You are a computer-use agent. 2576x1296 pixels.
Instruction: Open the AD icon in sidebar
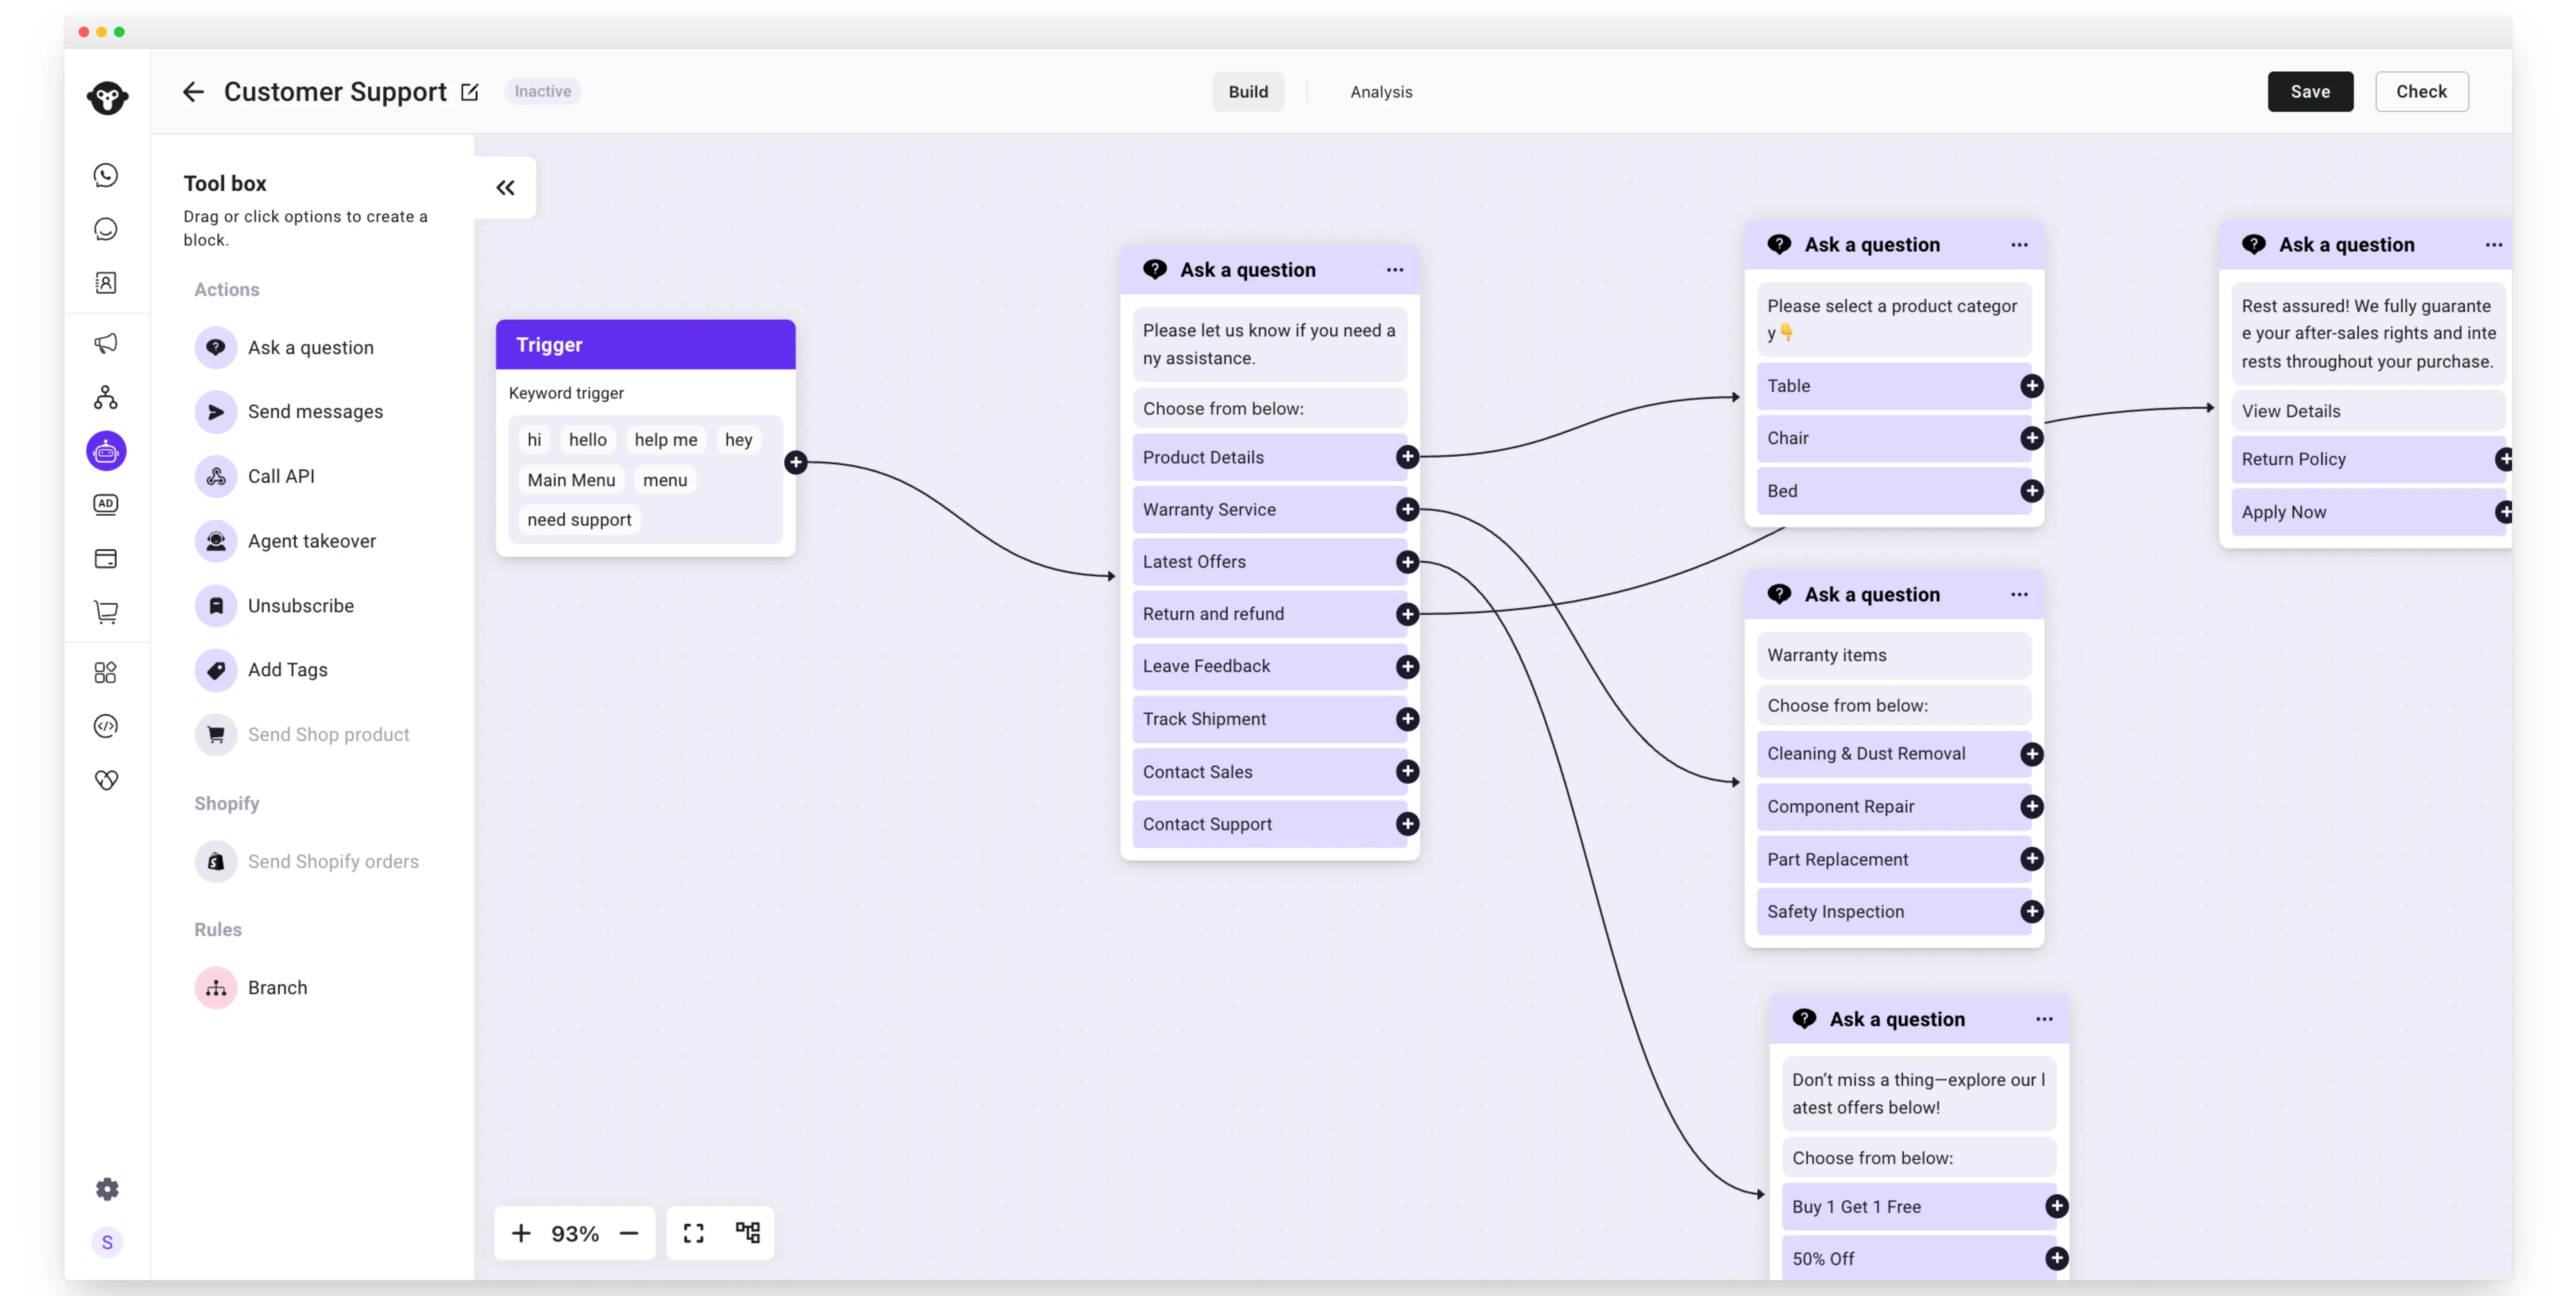[106, 505]
